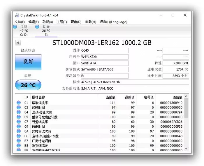Click the blue status dot for attribute B7
204x166 pixels.
pos(19,140)
